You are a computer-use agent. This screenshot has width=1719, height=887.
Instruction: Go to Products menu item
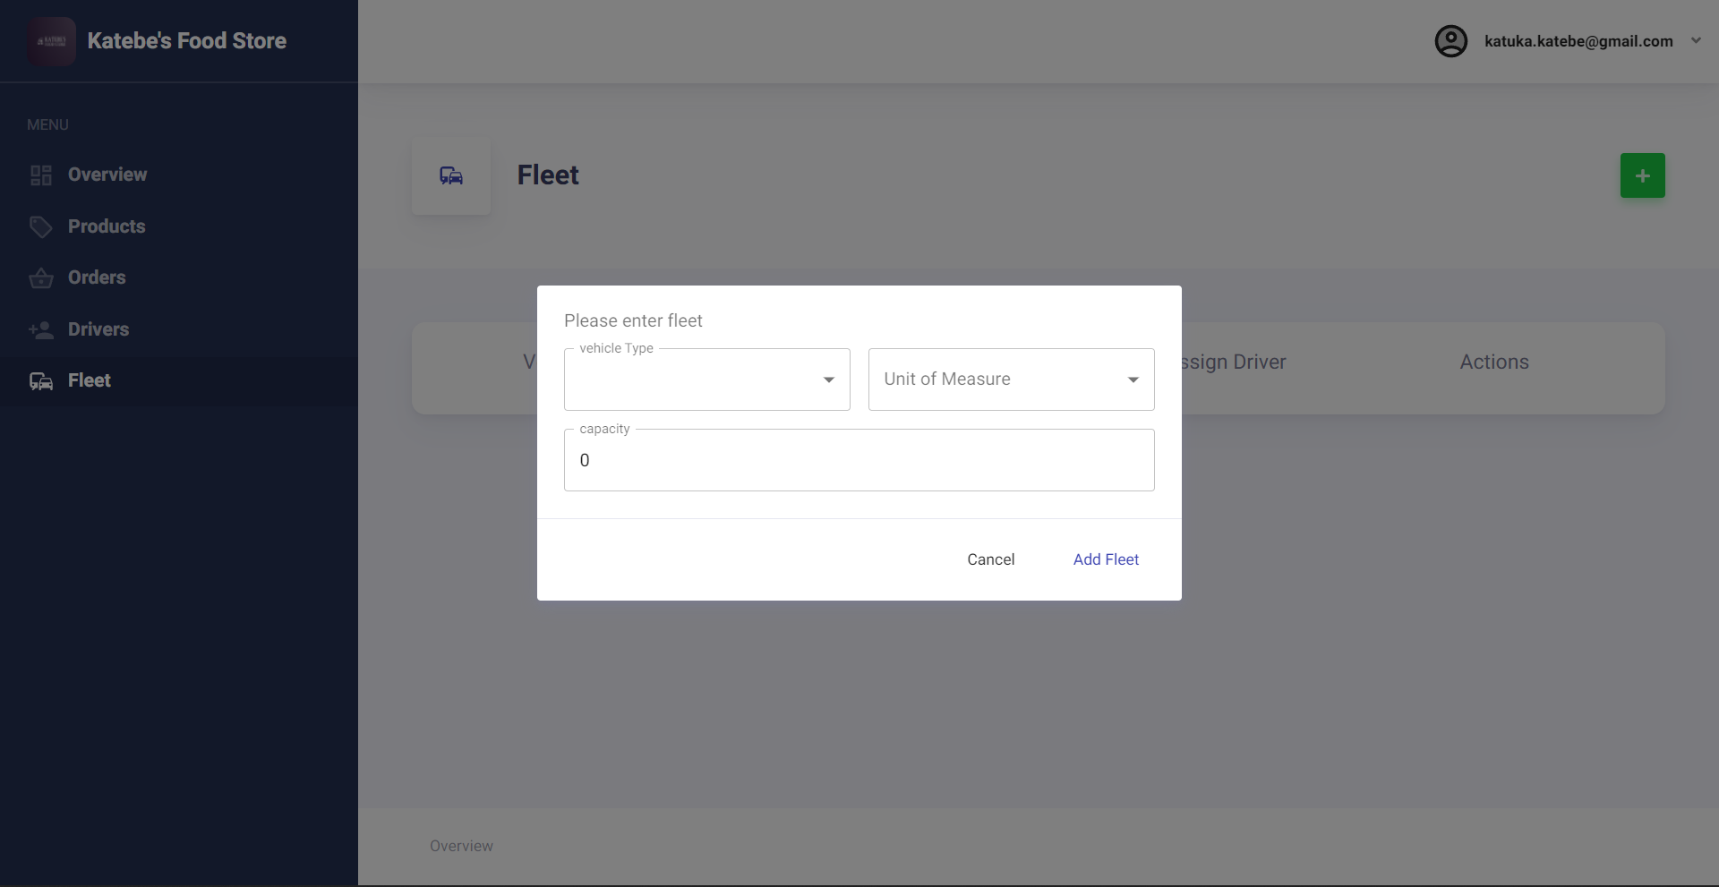pos(107,226)
